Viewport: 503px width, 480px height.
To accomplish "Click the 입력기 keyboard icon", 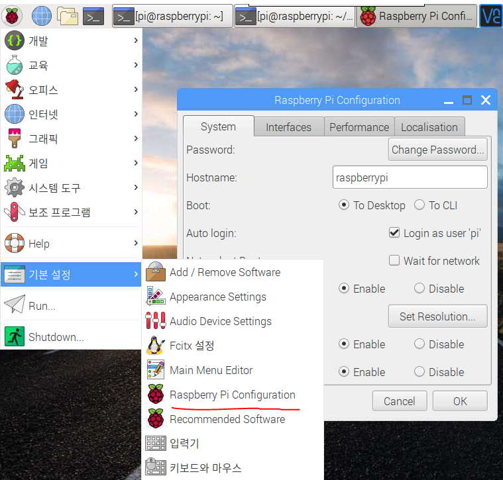I will [x=156, y=443].
